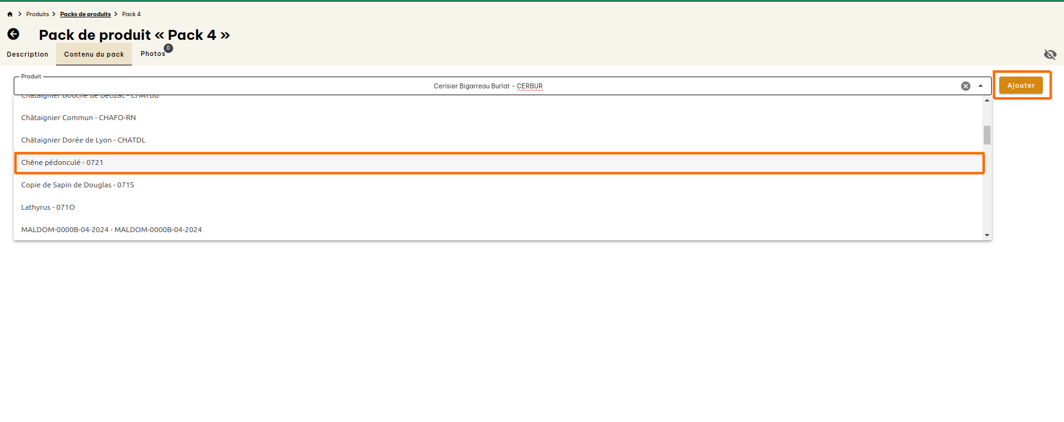Collapse the Produit dropdown arrow
Image resolution: width=1064 pixels, height=422 pixels.
point(981,87)
